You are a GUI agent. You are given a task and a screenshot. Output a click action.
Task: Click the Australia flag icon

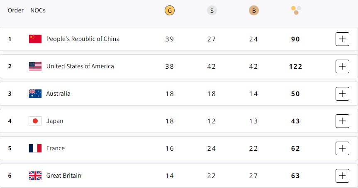[x=35, y=94]
